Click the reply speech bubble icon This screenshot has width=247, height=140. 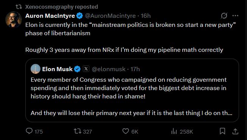(29, 131)
